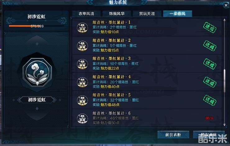
Task: Close the 魅力系统 window
Action: (x=226, y=5)
